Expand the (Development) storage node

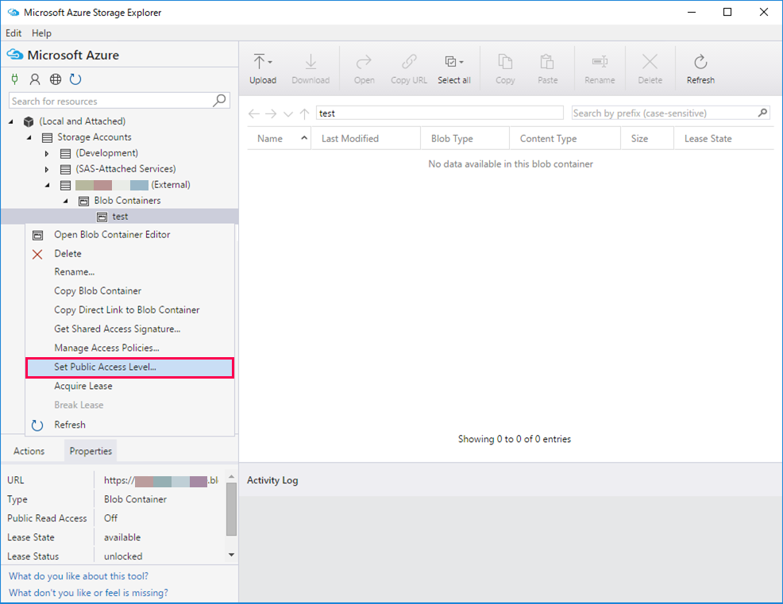click(x=47, y=153)
